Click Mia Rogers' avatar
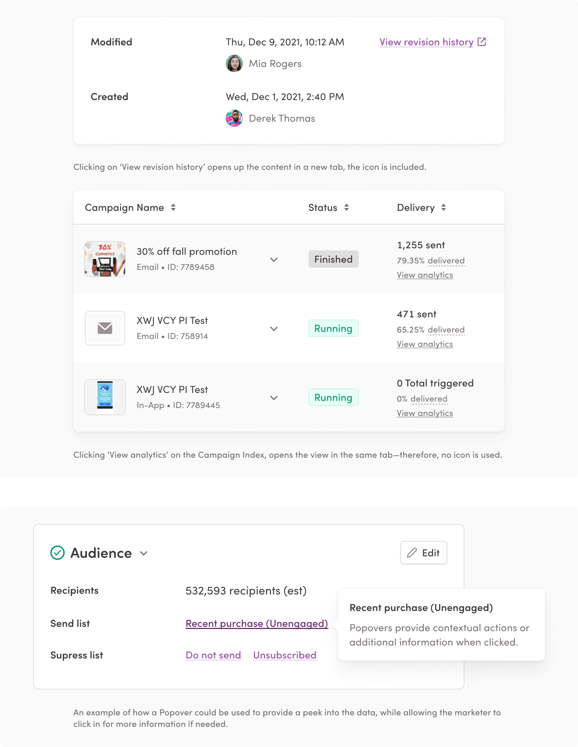The height and width of the screenshot is (747, 578). [234, 63]
